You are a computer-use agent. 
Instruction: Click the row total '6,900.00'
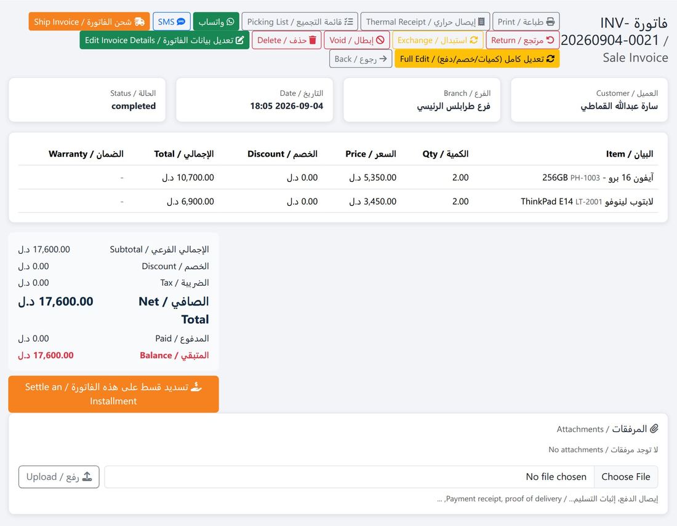coord(190,202)
